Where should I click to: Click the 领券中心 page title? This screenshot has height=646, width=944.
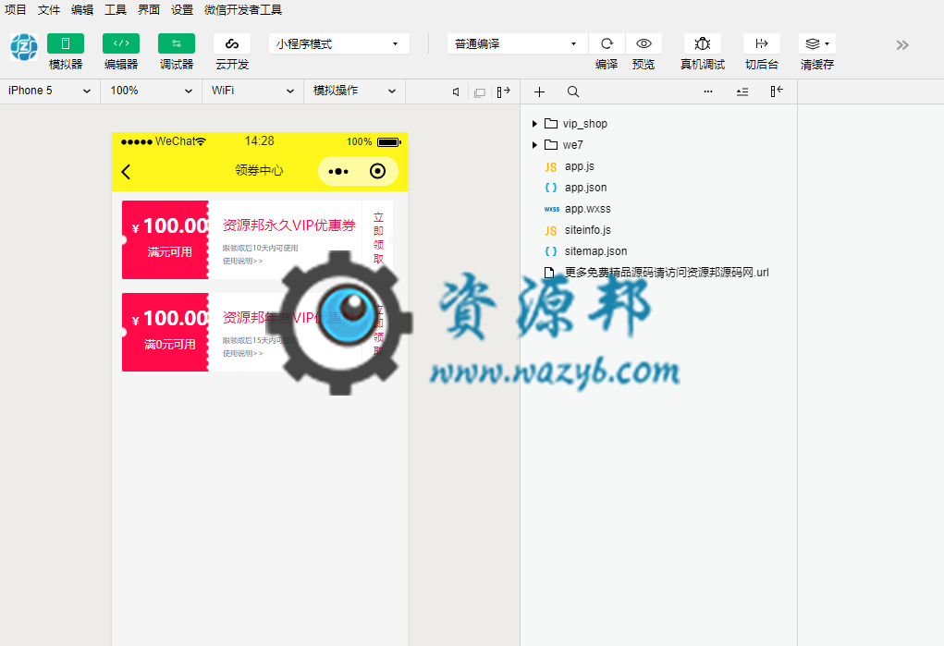tap(259, 170)
